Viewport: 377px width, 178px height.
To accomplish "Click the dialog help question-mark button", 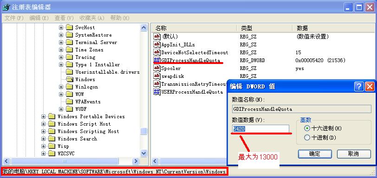I will coord(359,86).
